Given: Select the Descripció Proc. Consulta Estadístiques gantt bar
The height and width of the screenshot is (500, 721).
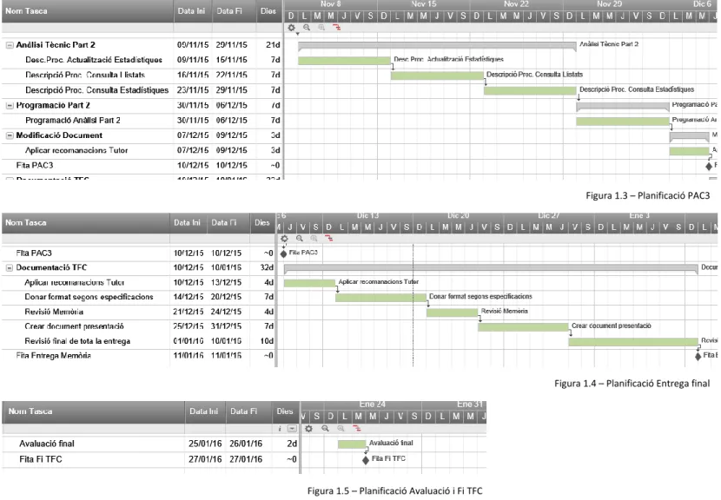Looking at the screenshot, I should pos(530,91).
